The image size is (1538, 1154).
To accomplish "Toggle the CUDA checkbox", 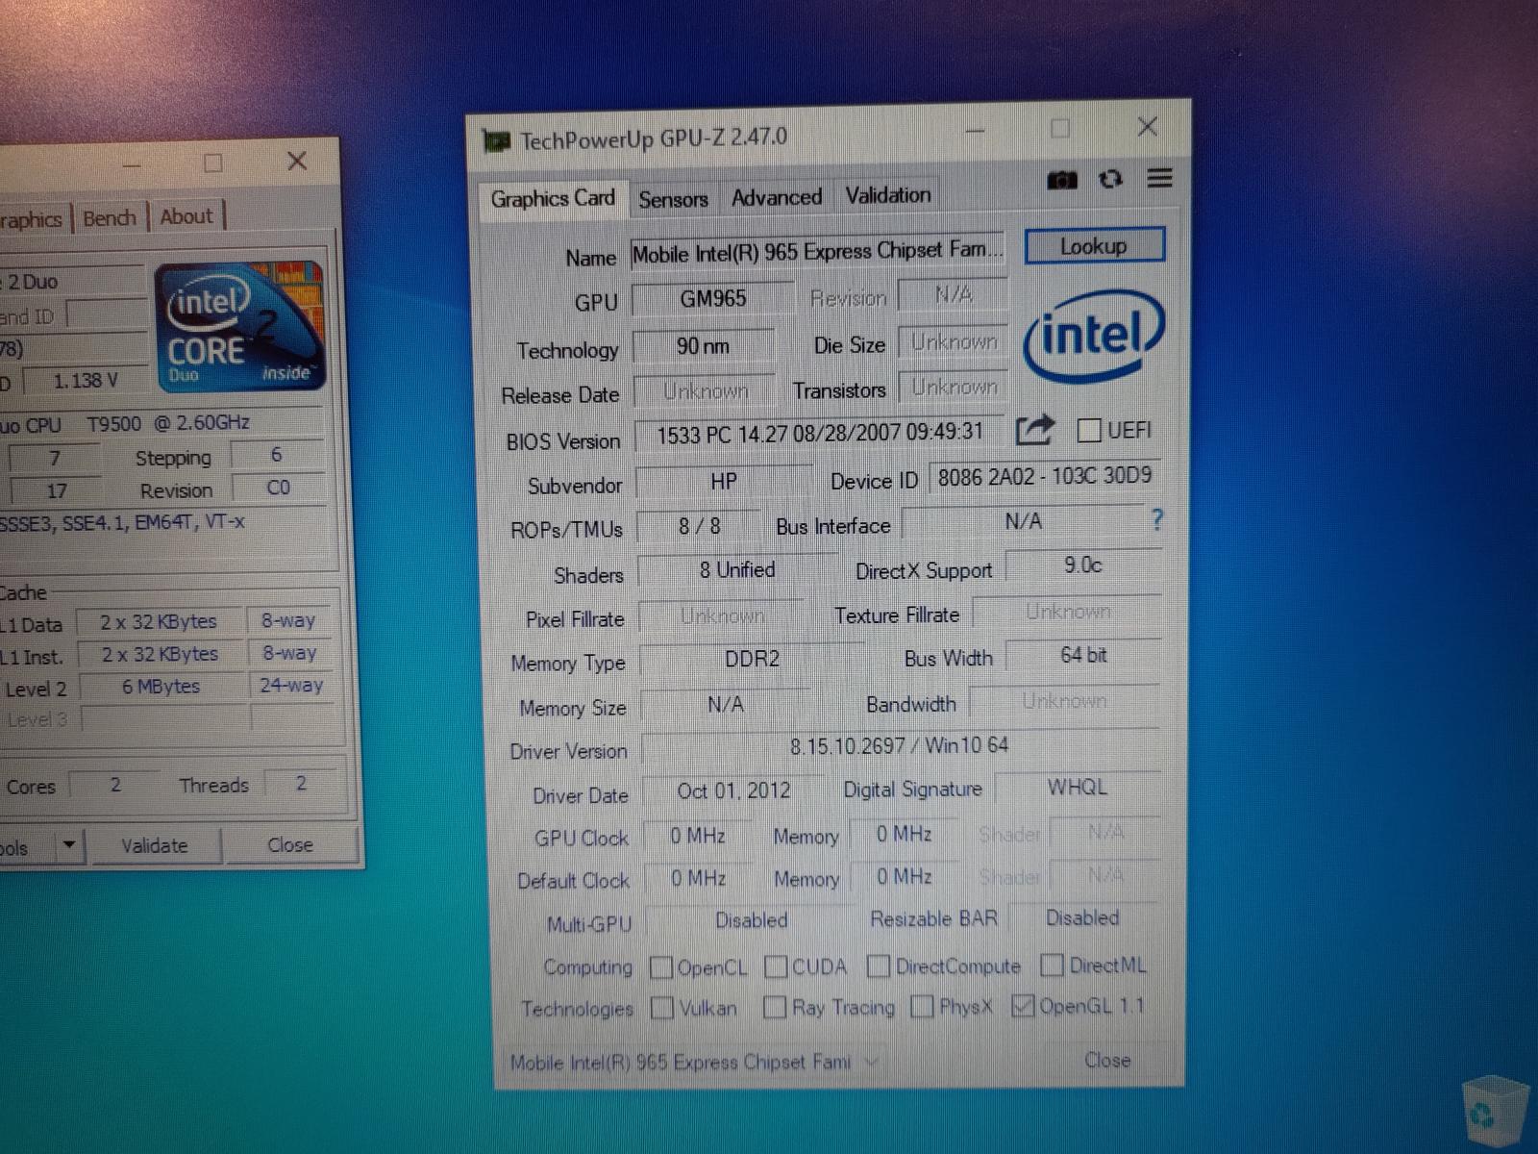I will click(776, 966).
